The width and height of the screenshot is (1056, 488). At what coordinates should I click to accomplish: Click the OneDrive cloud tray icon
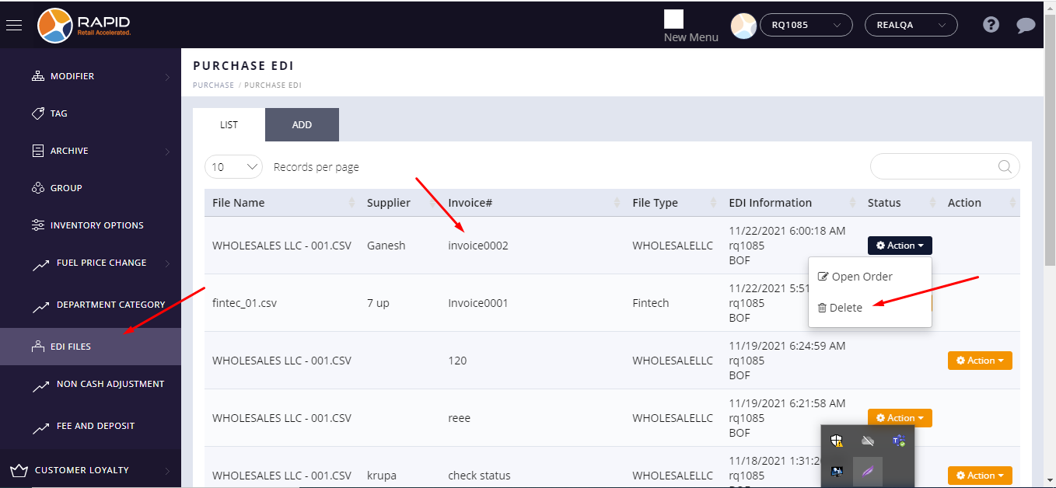[868, 441]
